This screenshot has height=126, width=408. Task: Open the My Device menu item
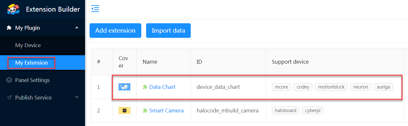[x=28, y=45]
